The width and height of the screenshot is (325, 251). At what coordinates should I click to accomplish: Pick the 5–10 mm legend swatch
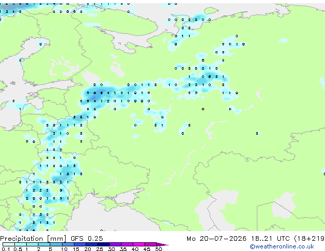pyautogui.click(x=56, y=244)
